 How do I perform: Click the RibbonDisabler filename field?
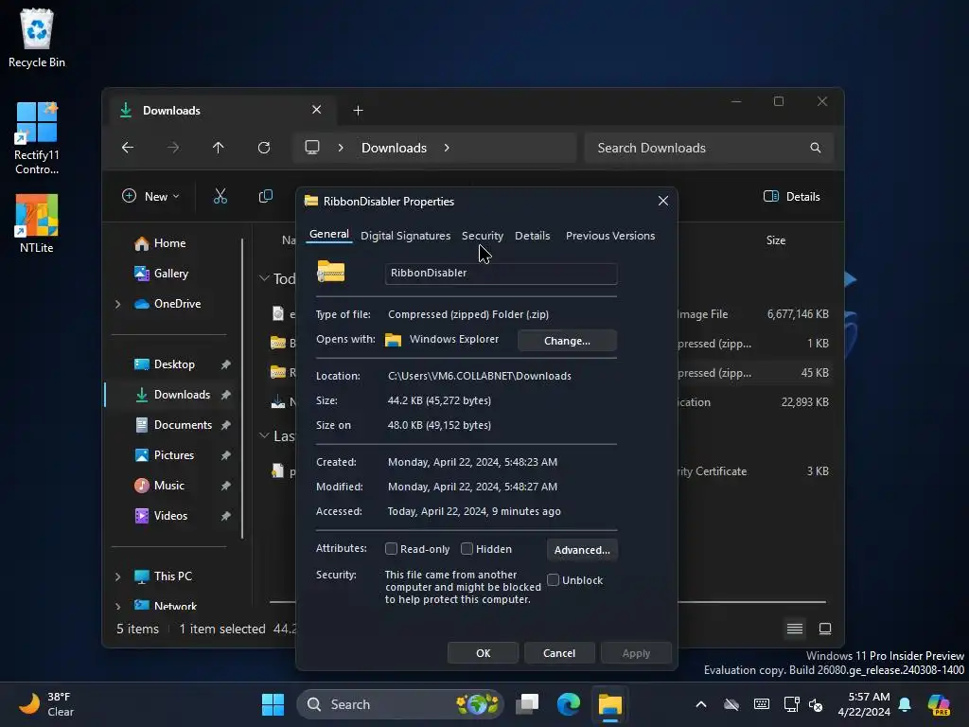pos(501,274)
